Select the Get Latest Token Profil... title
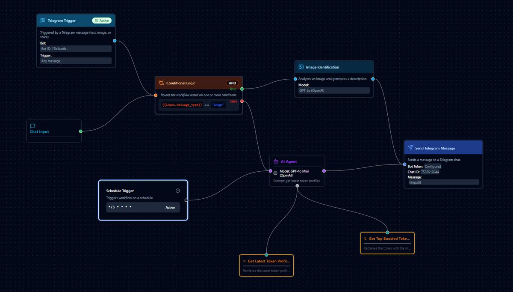 (269, 261)
